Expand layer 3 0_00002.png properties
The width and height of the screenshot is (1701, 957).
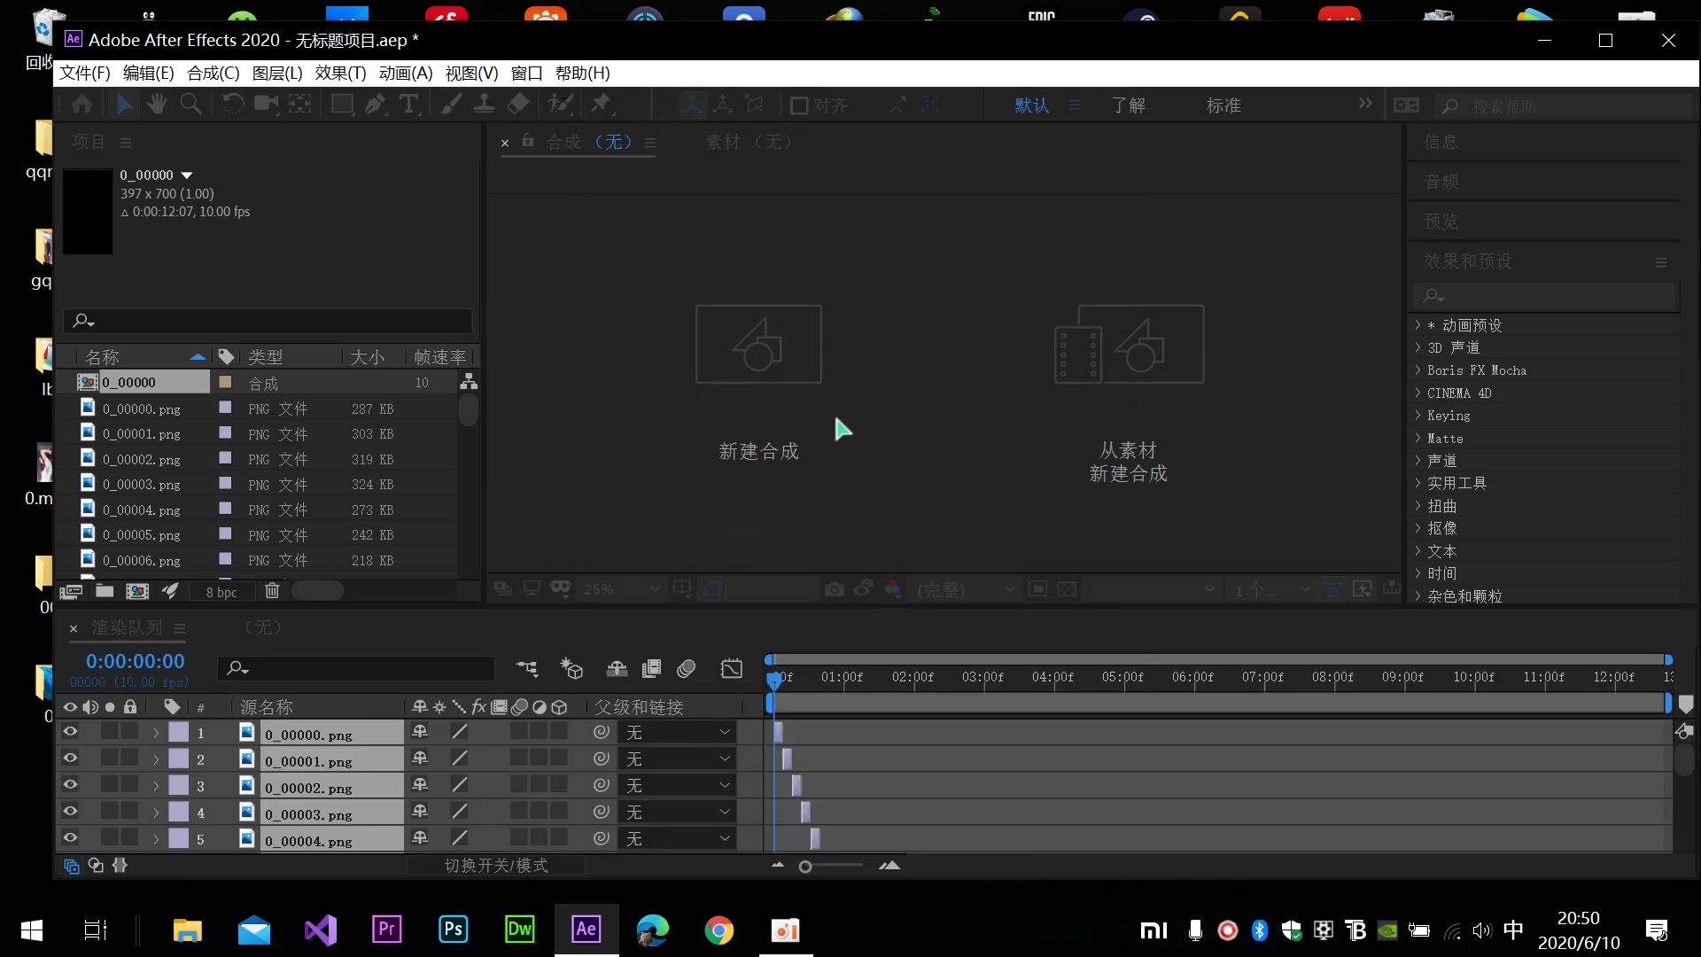[156, 786]
